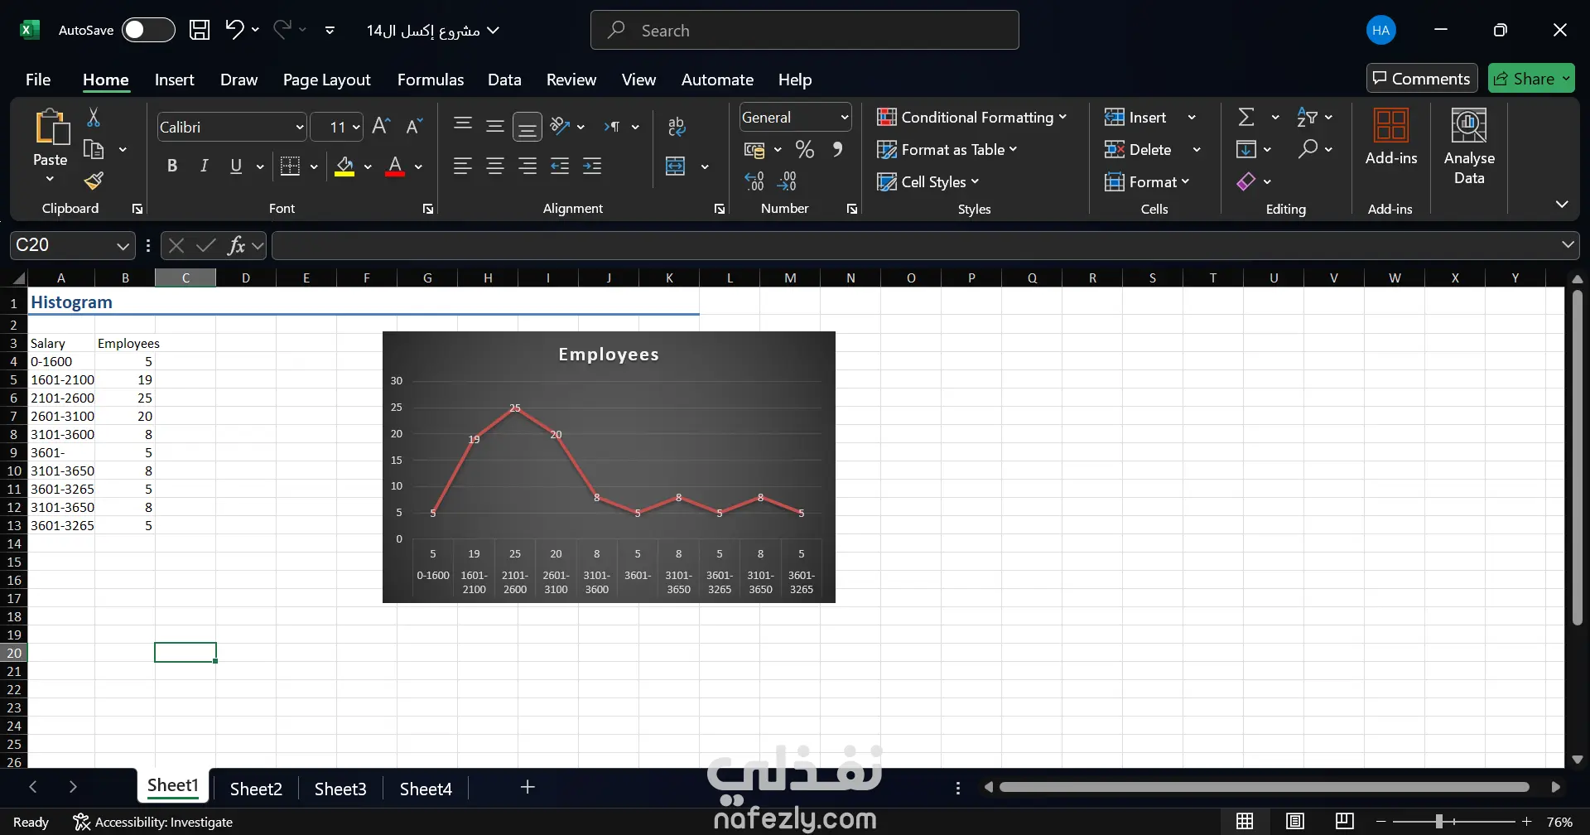
Task: Decrease font size with the small A icon
Action: pyautogui.click(x=414, y=126)
